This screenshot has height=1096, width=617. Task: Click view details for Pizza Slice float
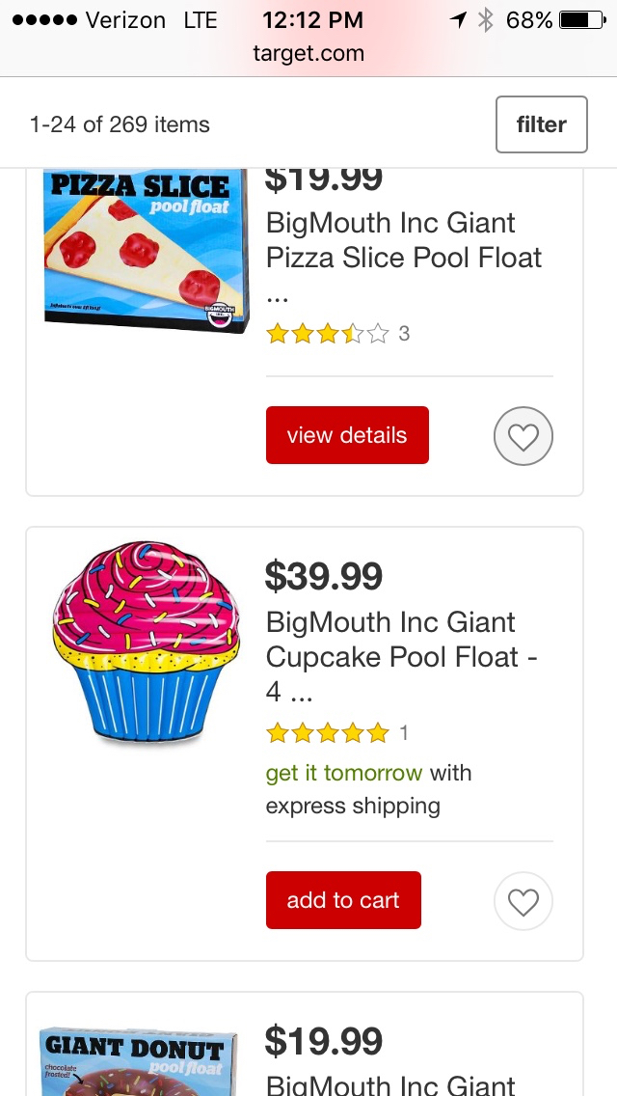point(347,435)
